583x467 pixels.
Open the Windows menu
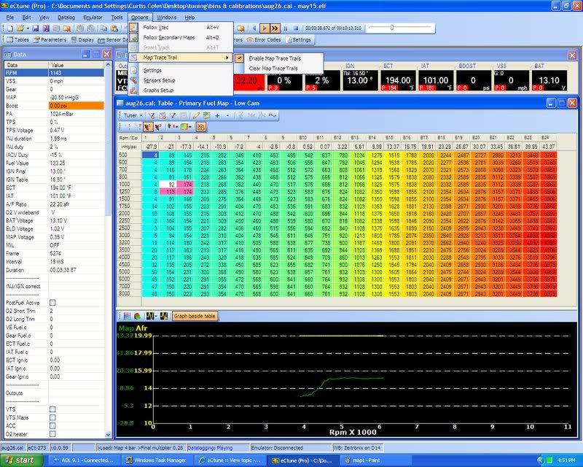click(x=166, y=18)
